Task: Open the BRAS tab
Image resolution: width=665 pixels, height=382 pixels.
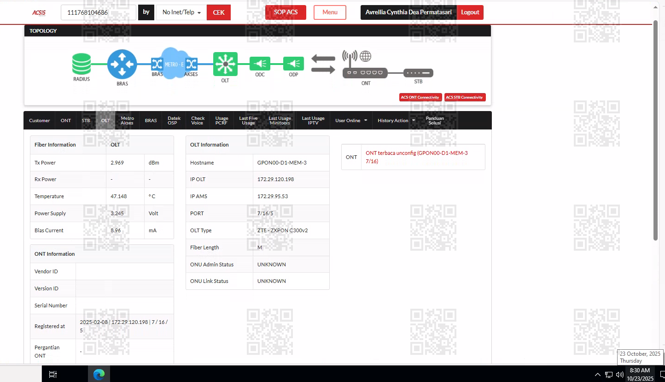Action: click(x=151, y=120)
